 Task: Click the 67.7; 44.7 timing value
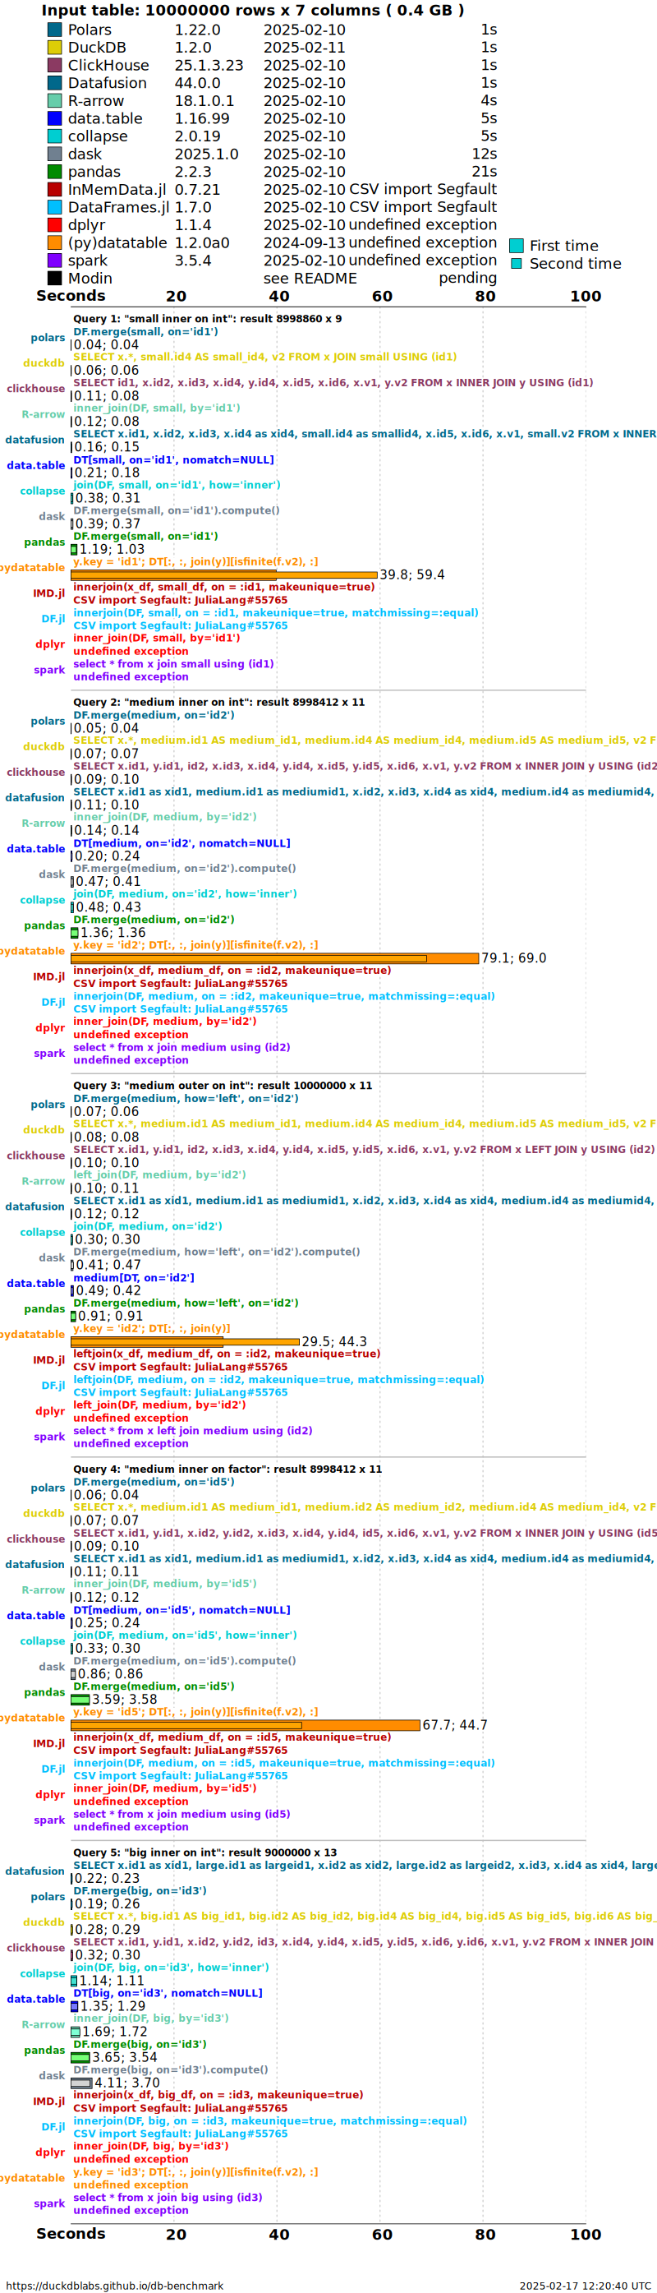click(x=455, y=1725)
